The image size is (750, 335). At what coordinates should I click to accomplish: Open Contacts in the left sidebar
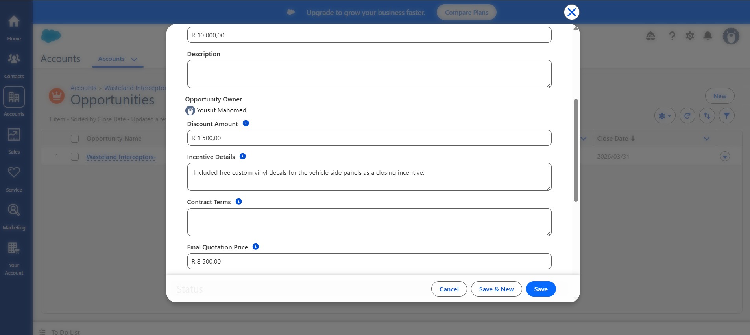(14, 65)
